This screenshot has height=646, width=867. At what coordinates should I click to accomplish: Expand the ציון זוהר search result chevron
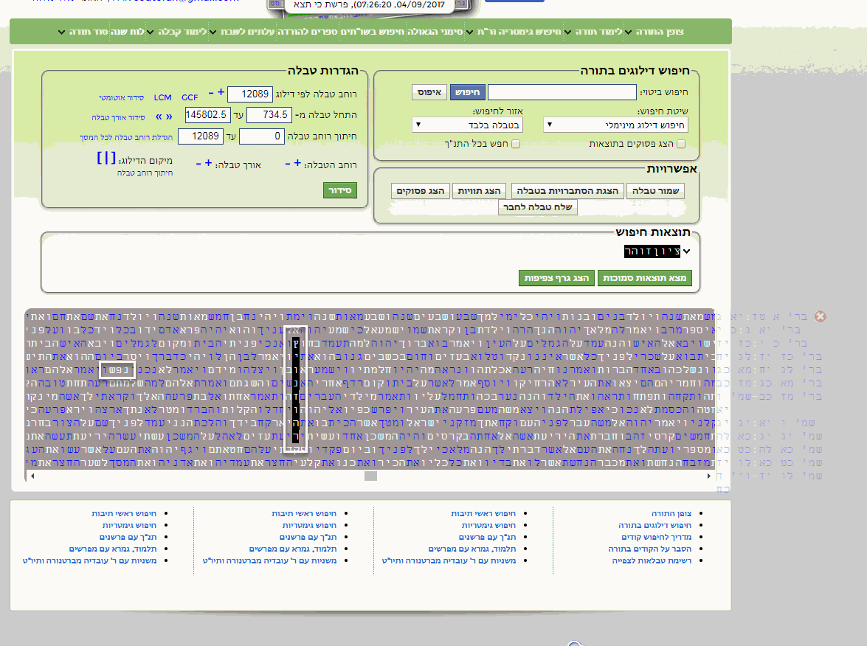(x=688, y=251)
